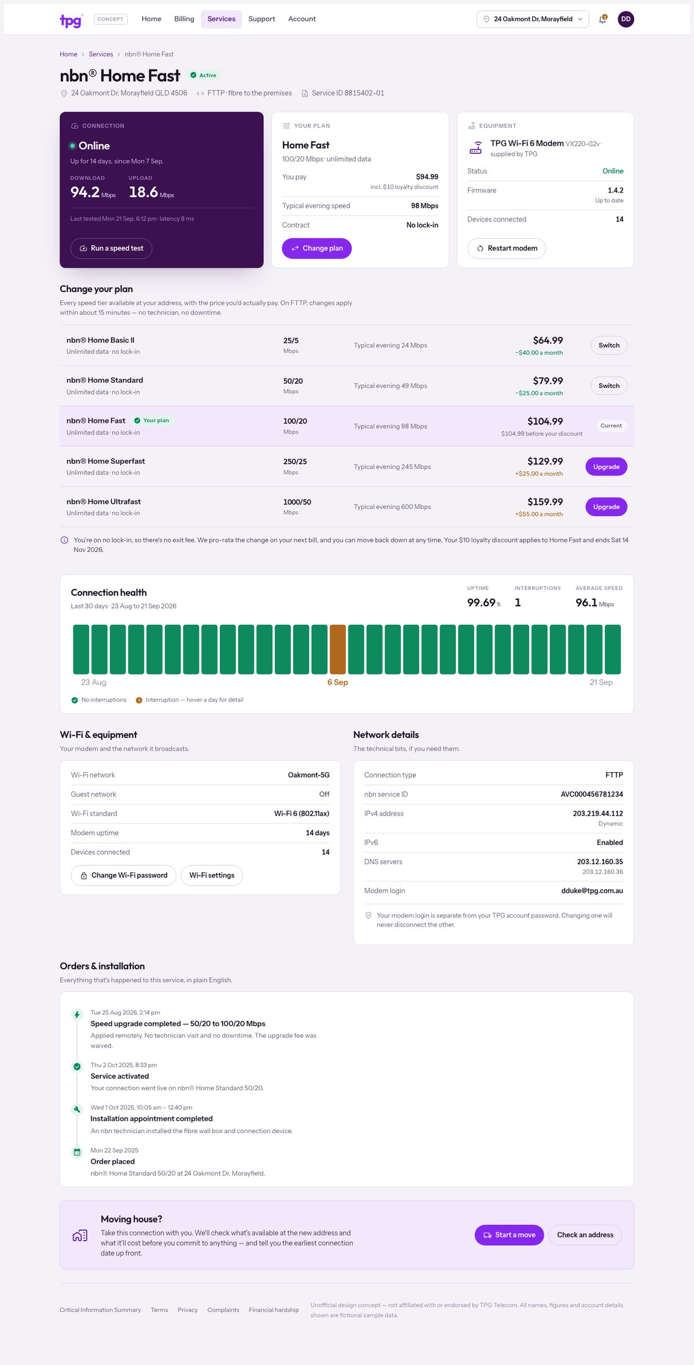Open Financial hardship footer link

(x=274, y=1310)
